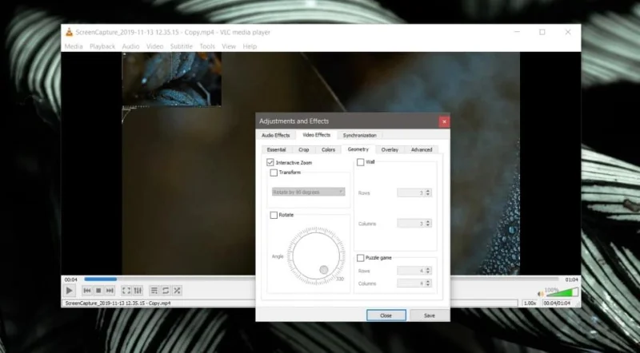Uncheck the Interactive Zoom checkbox
640x353 pixels.
pyautogui.click(x=270, y=163)
